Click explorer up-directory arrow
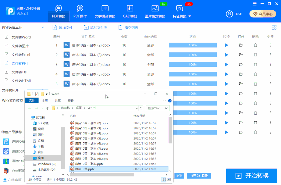The width and height of the screenshot is (281, 185). 47,108
